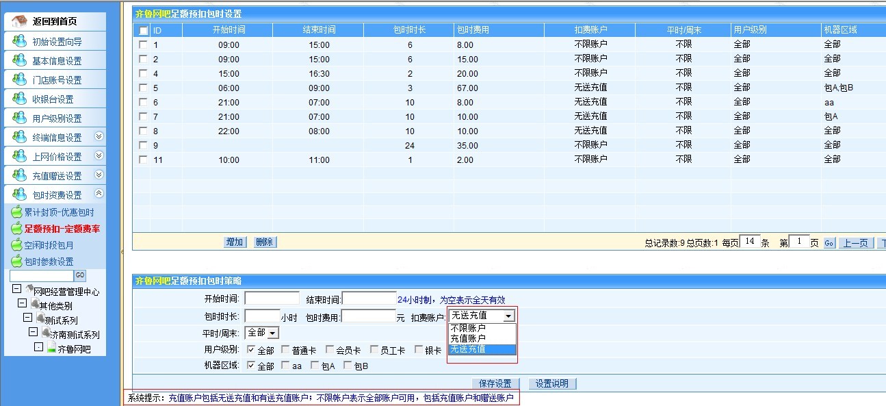Choose 充值账户 from the dropdown list
The image size is (886, 406).
(x=482, y=338)
